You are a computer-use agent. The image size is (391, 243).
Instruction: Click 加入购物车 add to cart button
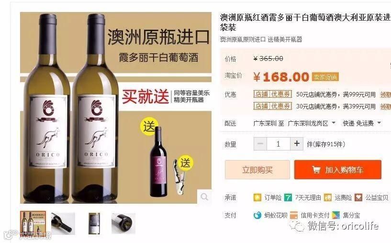click(337, 170)
